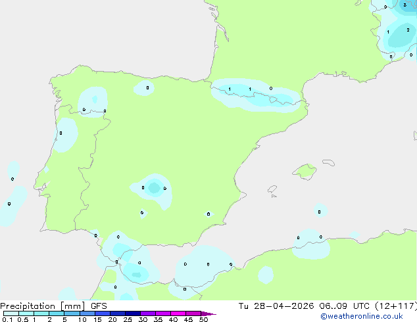Click the '(12+117)' forecast offset text

[x=396, y=306]
